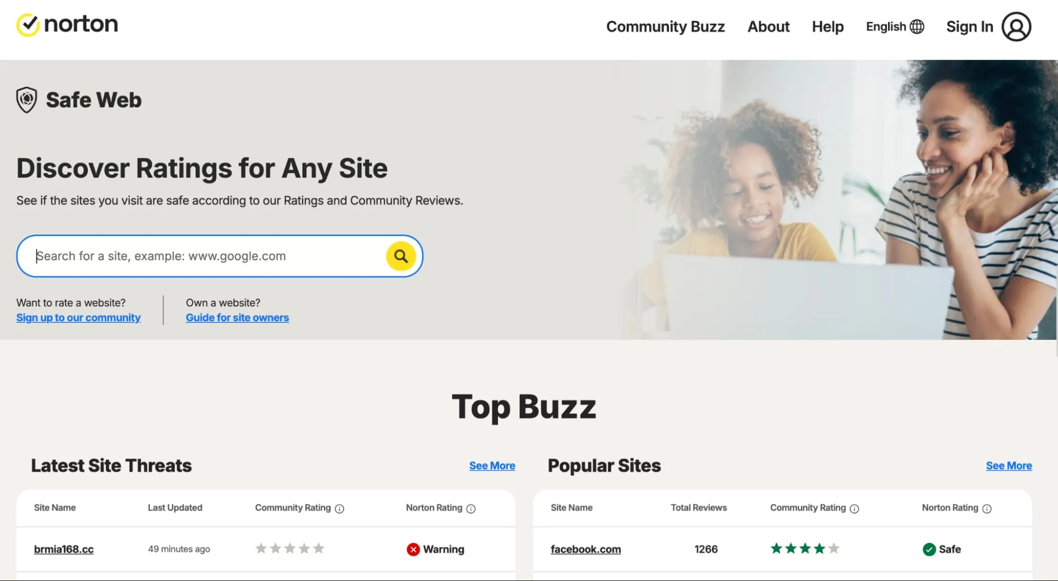This screenshot has width=1058, height=581.
Task: Open the Norton Rating info tooltip under Popular Sites
Action: (x=988, y=508)
